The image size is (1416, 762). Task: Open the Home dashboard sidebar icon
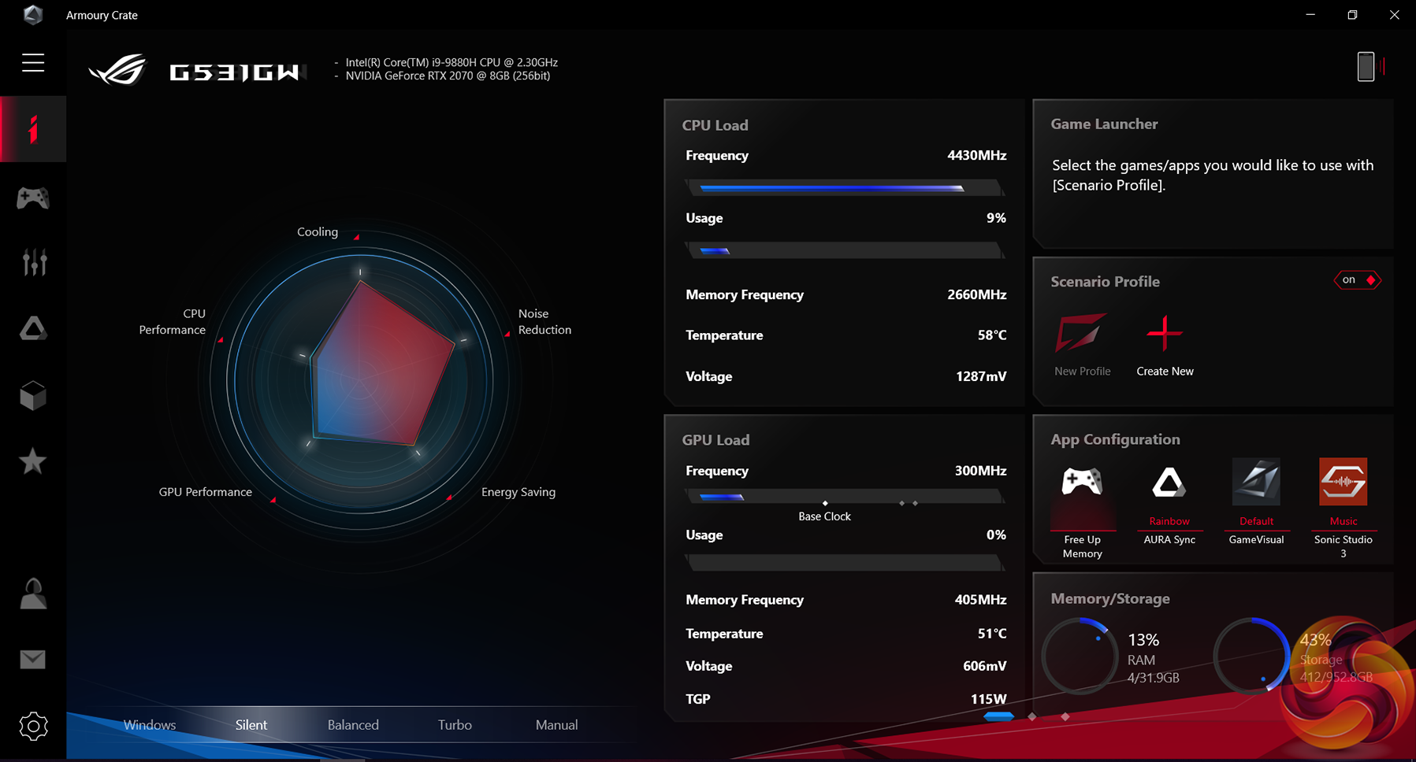coord(33,129)
